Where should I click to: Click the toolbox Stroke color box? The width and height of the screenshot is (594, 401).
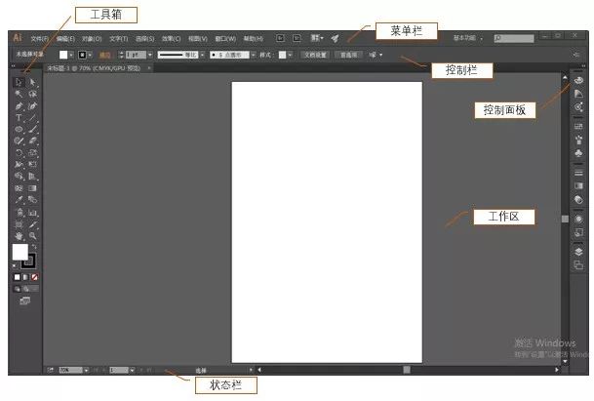pos(30,263)
